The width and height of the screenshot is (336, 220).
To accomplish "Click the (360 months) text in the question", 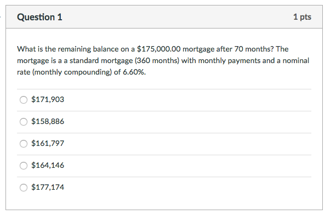I will point(157,61).
